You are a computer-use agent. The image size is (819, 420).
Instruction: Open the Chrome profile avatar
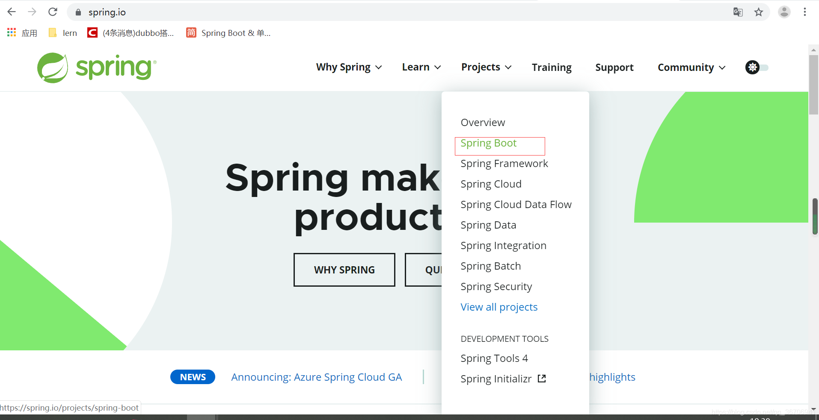pyautogui.click(x=784, y=12)
